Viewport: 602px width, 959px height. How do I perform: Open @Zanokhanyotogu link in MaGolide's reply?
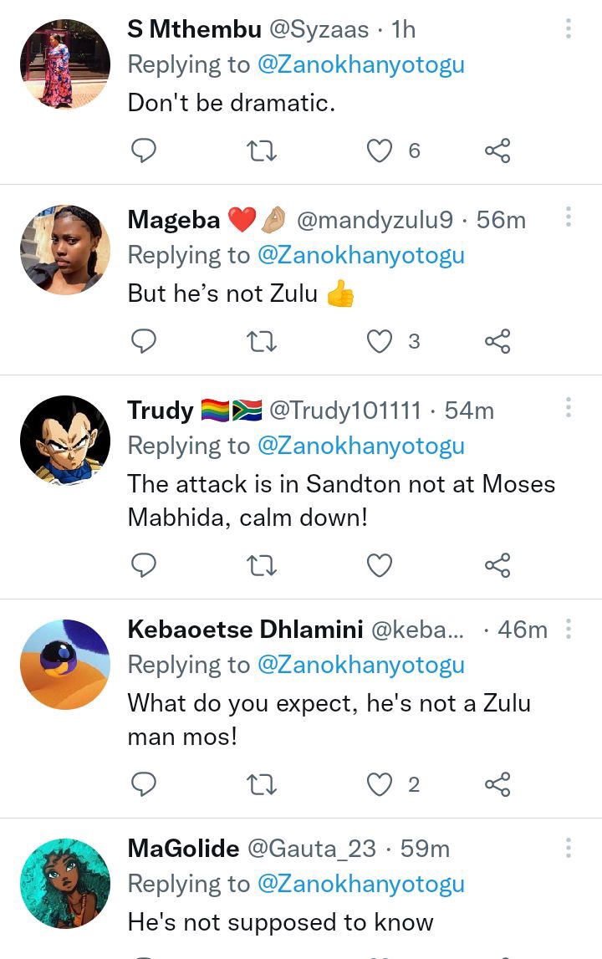[360, 884]
